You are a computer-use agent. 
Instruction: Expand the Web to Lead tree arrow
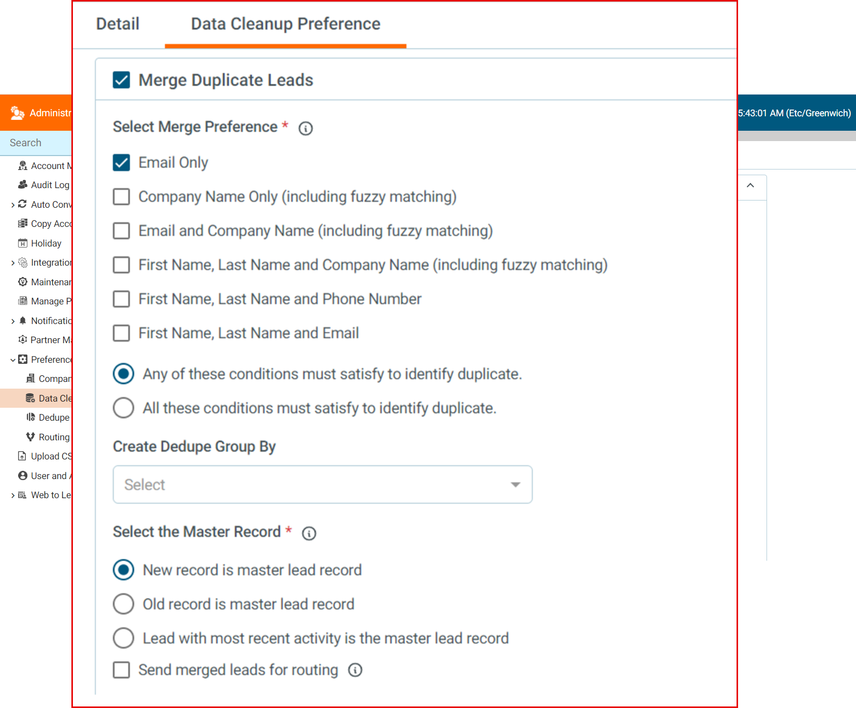(x=13, y=495)
